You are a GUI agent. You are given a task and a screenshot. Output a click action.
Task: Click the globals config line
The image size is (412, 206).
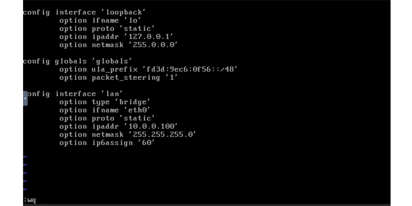[77, 61]
